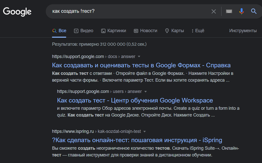Screen dimensions: 262x163
Task: Switch to the Видео tab
Action: (x=83, y=31)
